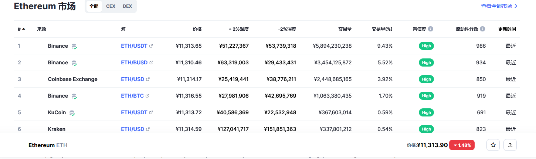Image resolution: width=536 pixels, height=159 pixels.
Task: Open external link icon for Binance ETH/USDT
Action: click(151, 46)
